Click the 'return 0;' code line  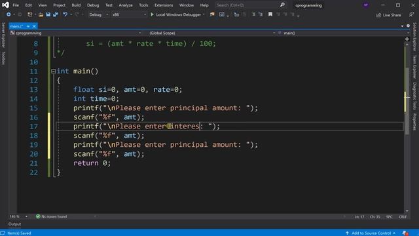coord(92,163)
